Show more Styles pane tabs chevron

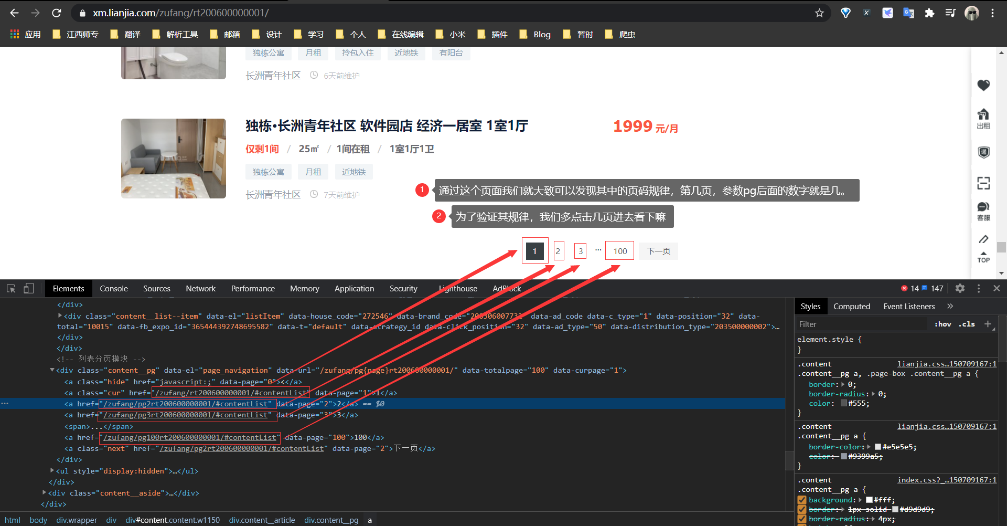click(950, 306)
